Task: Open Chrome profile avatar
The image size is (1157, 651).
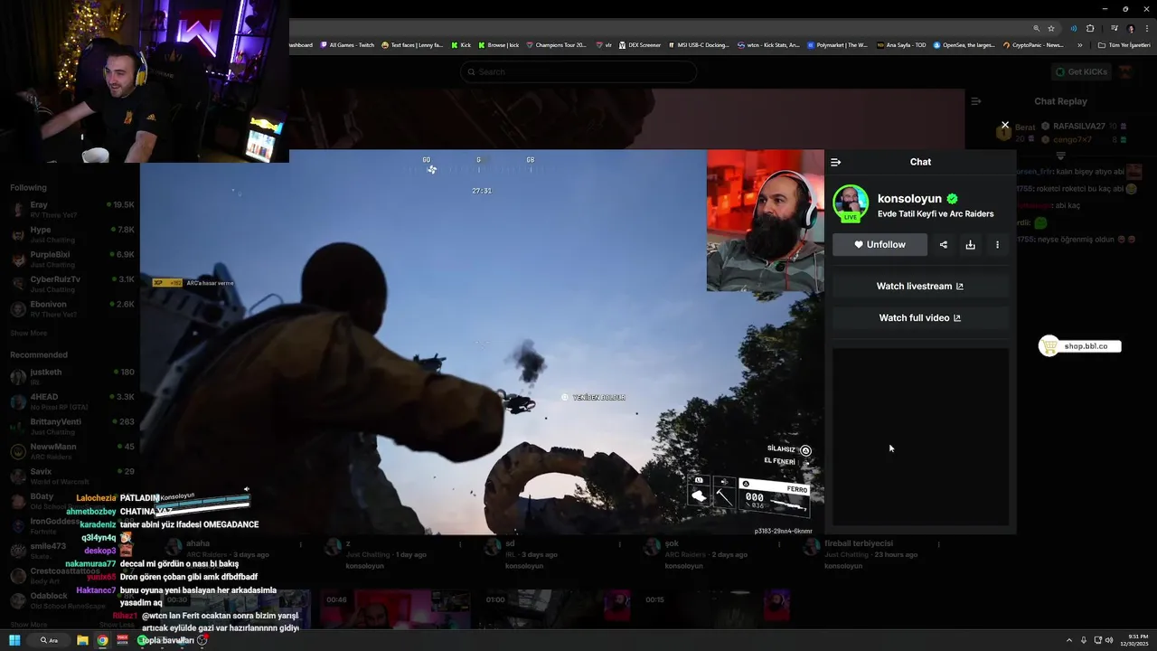Action: pyautogui.click(x=1130, y=28)
